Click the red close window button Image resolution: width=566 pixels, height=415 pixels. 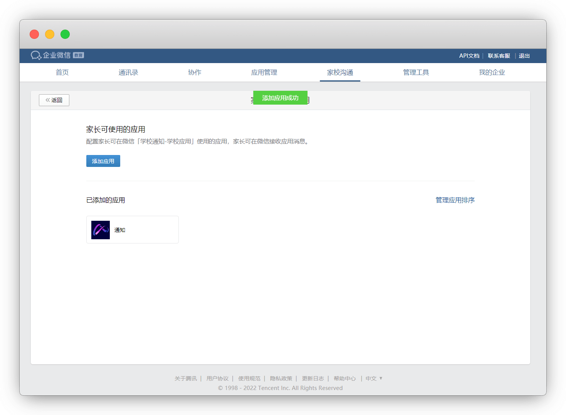coord(34,34)
